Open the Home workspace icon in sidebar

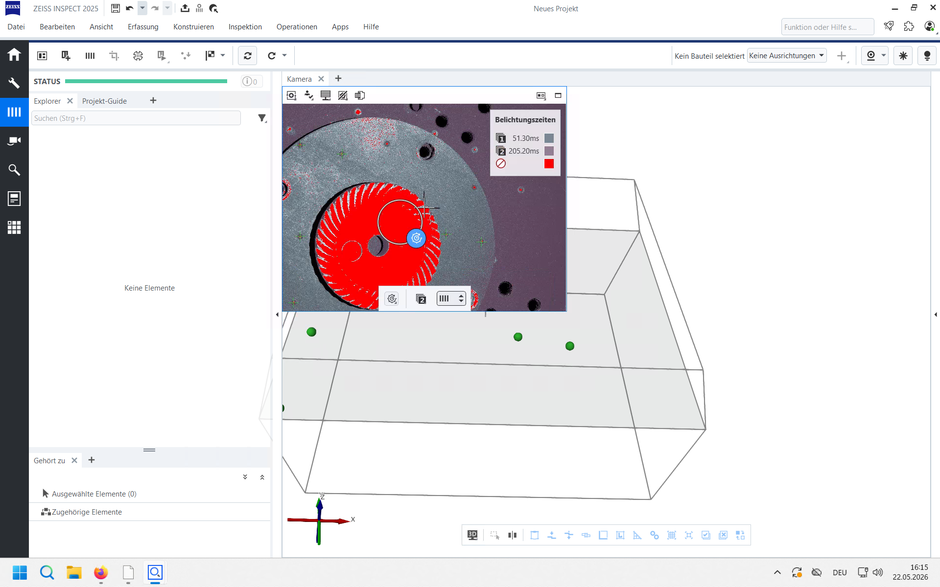14,54
